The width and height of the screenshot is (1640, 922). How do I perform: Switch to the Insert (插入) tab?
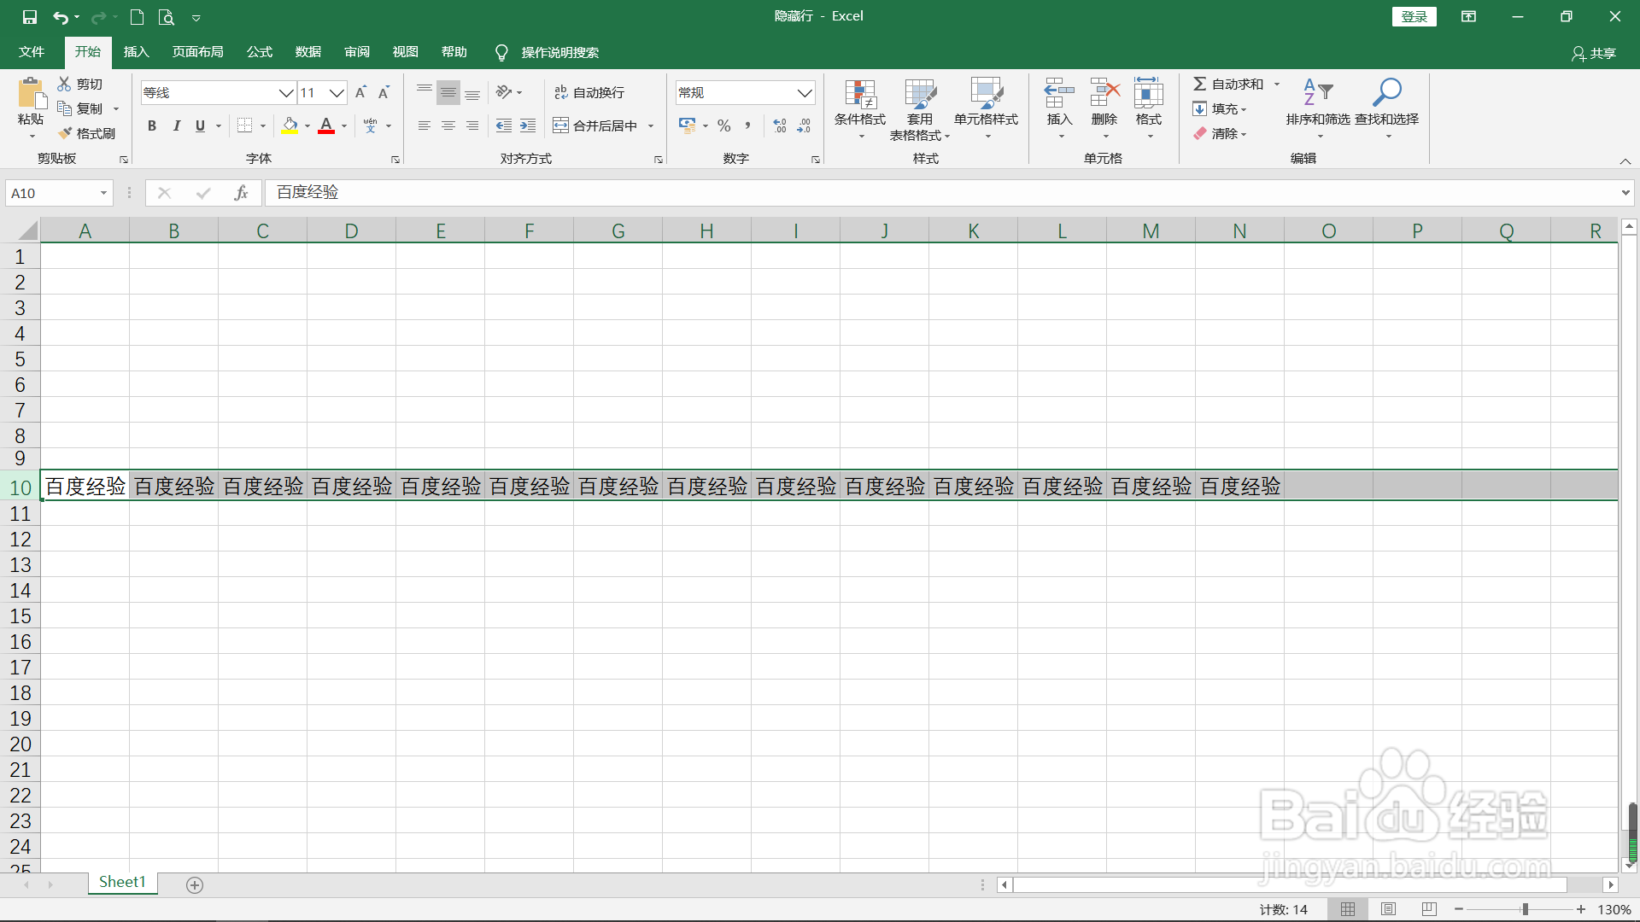click(x=137, y=52)
